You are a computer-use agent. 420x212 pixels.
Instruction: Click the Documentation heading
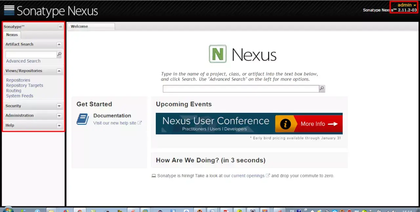click(112, 115)
